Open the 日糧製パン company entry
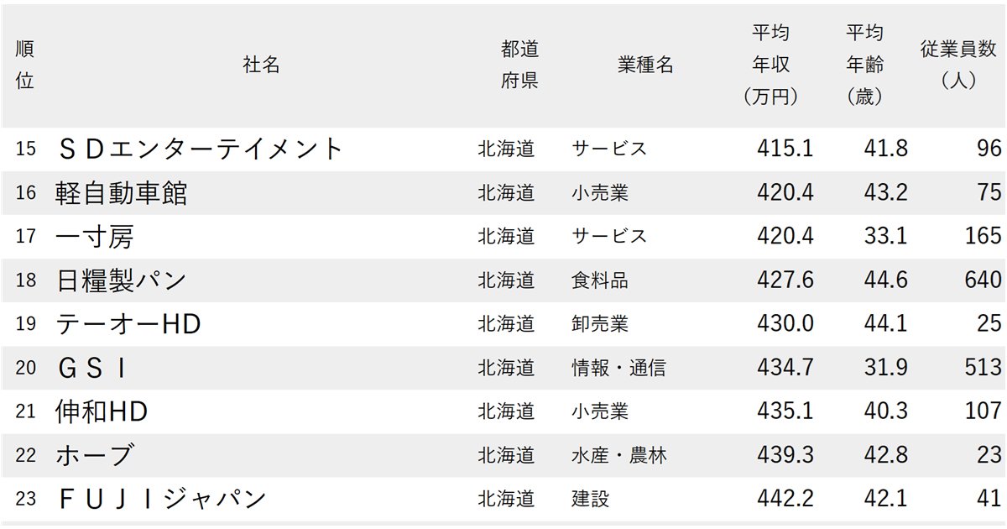Screen dimensions: 1007x529 121,280
